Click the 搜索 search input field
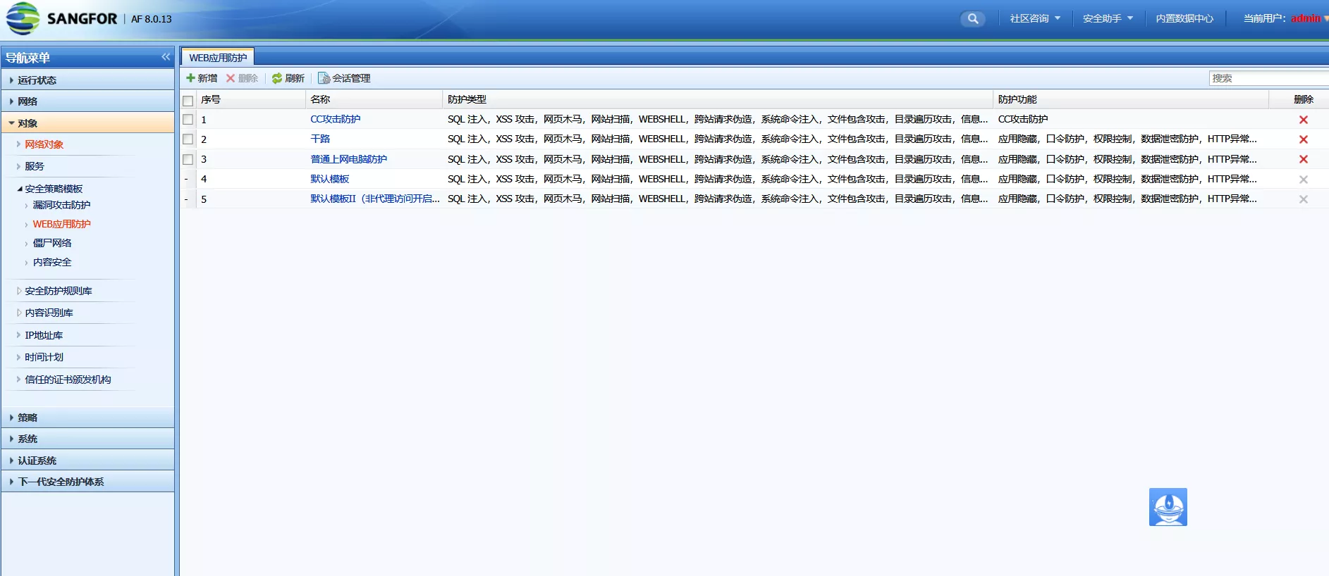Image resolution: width=1329 pixels, height=576 pixels. pyautogui.click(x=1267, y=78)
